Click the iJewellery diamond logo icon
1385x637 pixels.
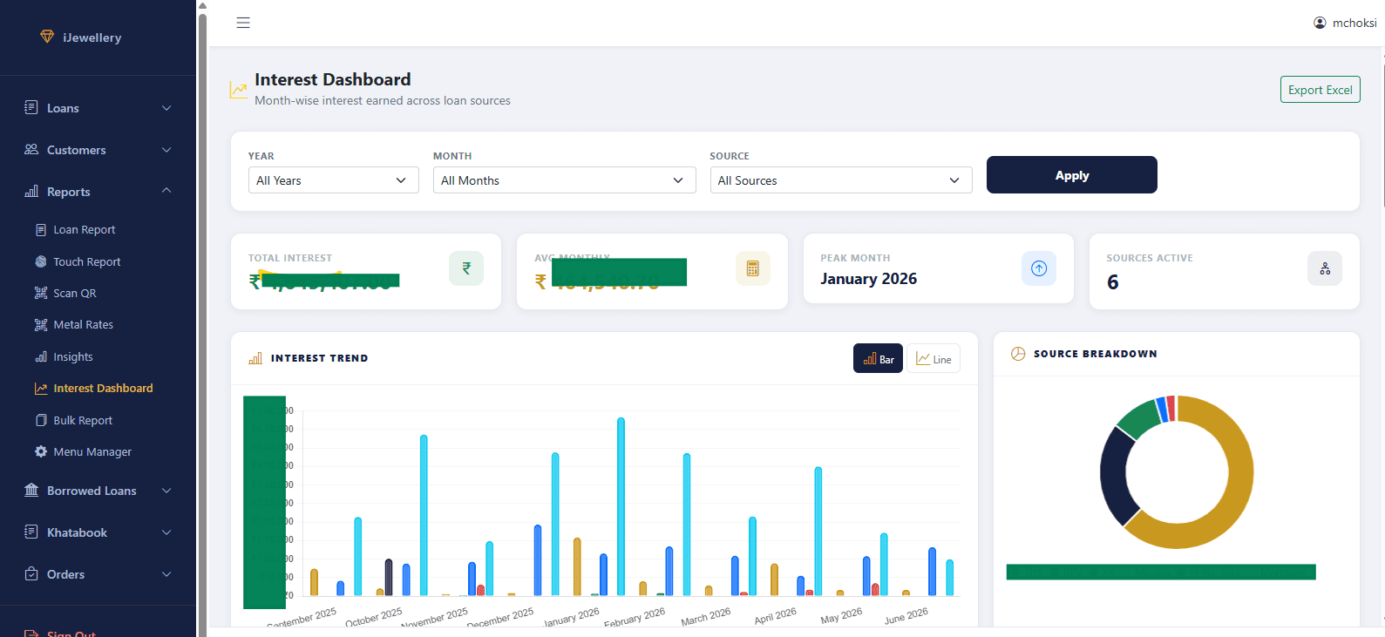tap(47, 37)
